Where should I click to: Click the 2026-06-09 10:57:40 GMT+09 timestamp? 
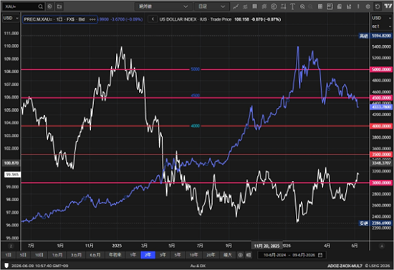39,266
